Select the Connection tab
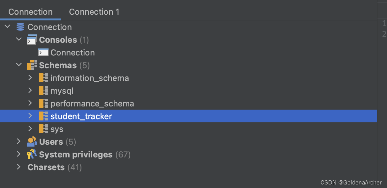 (31, 11)
